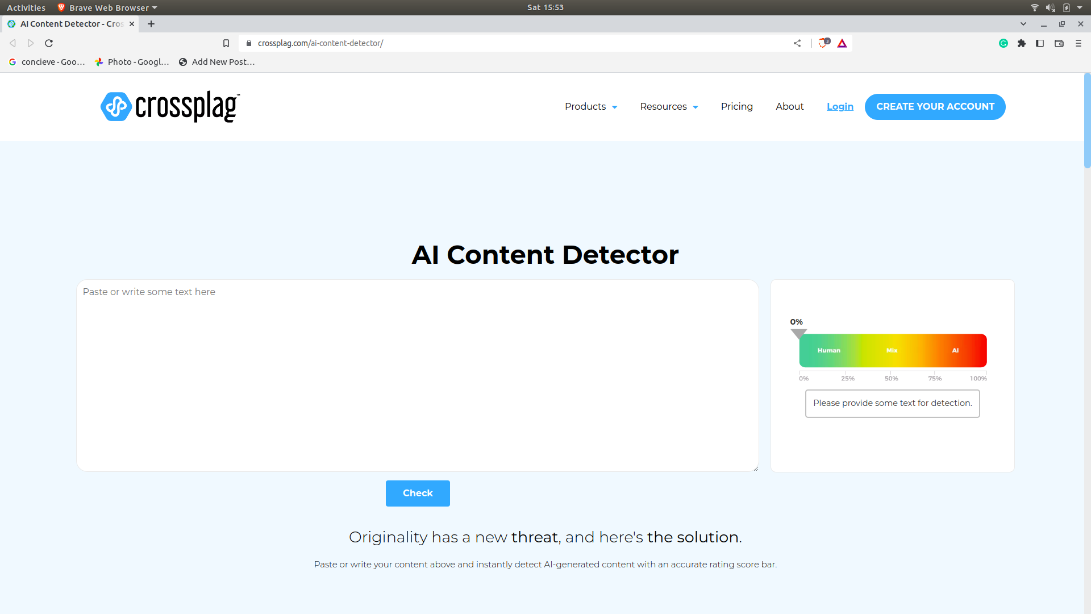Screen dimensions: 1091x614
Task: Expand the Products dropdown menu
Action: 591,106
